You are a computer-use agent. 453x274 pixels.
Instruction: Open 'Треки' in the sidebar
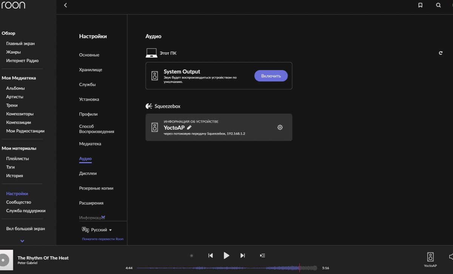(12, 106)
